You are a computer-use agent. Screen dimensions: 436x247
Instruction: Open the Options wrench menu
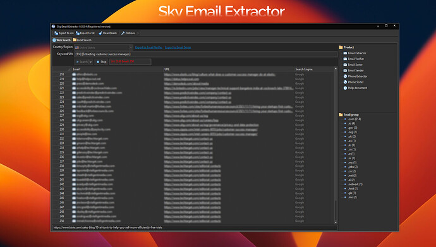pyautogui.click(x=128, y=33)
